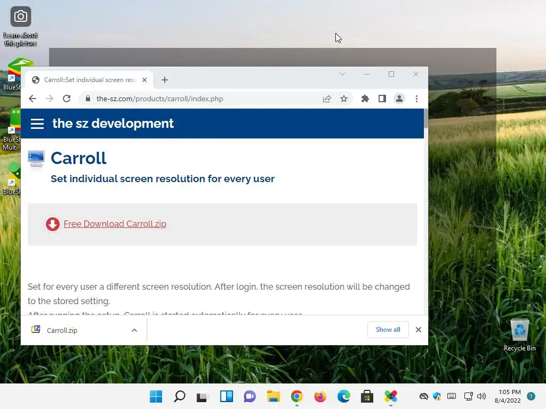This screenshot has width=546, height=409.
Task: Close the downloads bar
Action: [419, 330]
